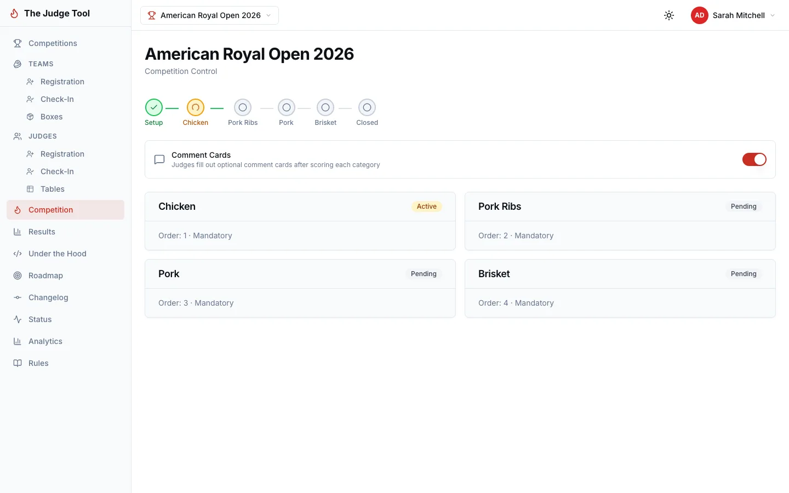This screenshot has height=493, width=789.
Task: Select the Brisket step in the progress stepper
Action: tap(325, 107)
